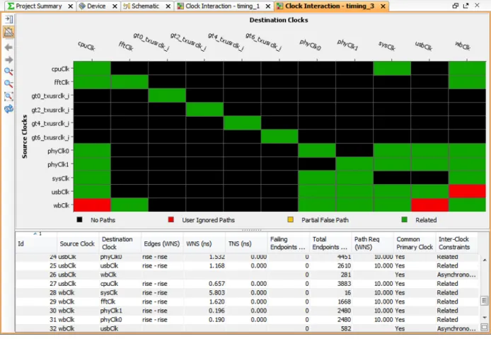Zoom in on the clock matrix
491x339 pixels.
[8, 71]
